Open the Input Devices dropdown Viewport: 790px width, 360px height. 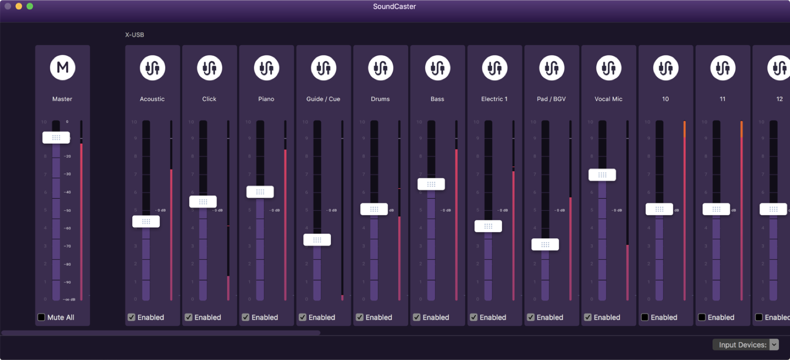pos(746,345)
